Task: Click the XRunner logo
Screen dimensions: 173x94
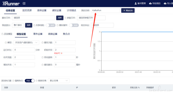Action: pos(11,3)
